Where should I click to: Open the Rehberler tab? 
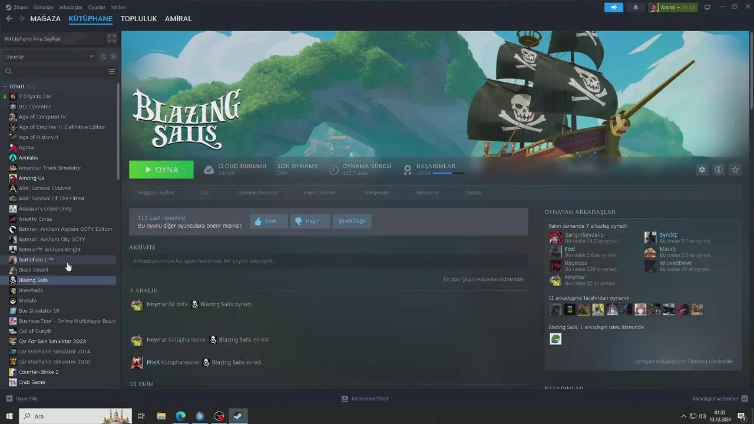point(428,193)
